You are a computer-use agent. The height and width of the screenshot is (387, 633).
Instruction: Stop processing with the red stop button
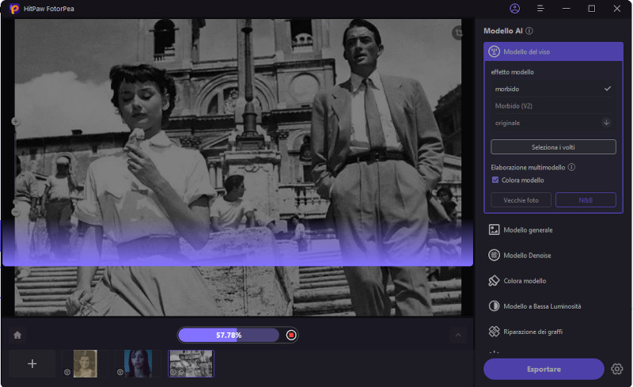291,335
